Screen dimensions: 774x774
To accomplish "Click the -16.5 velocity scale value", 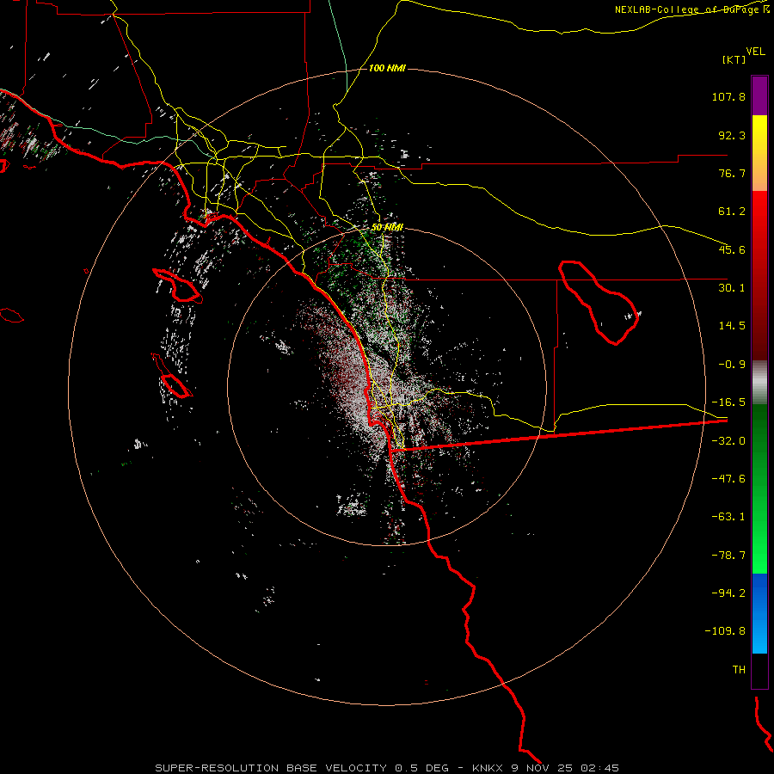I will (728, 402).
